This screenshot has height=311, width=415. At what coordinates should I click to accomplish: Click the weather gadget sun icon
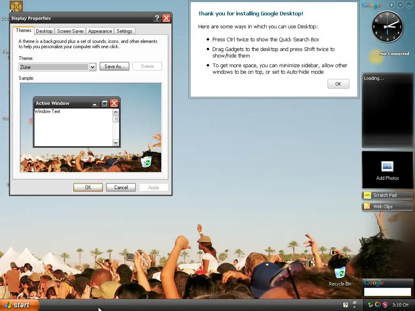[x=376, y=56]
